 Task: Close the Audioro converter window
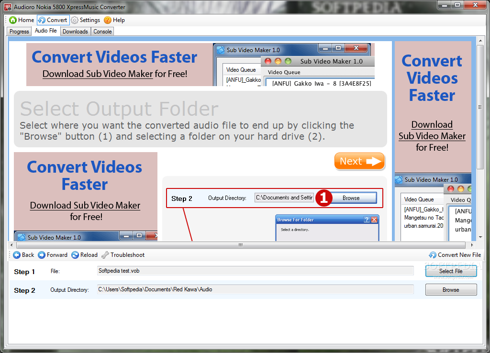475,5
